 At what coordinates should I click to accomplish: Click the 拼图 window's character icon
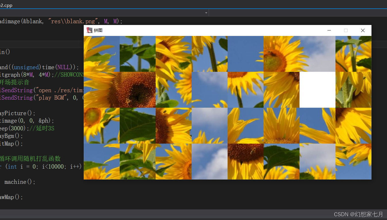tap(89, 30)
